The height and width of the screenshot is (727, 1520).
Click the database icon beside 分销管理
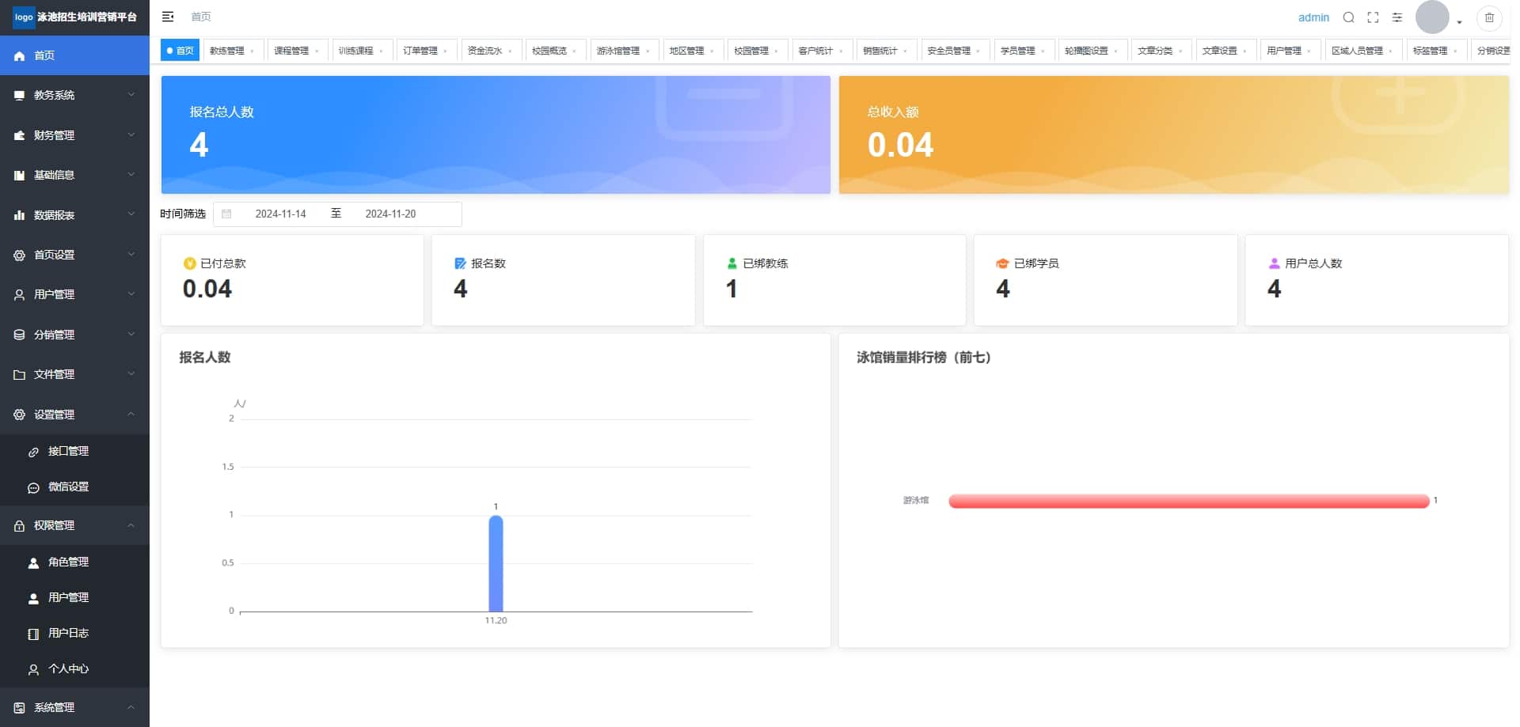click(19, 335)
